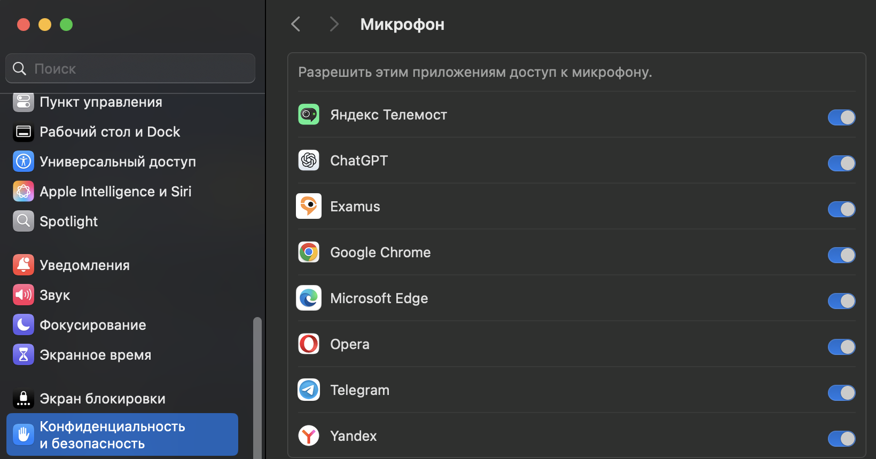The width and height of the screenshot is (876, 459).
Task: Click the Telegram app icon
Action: 309,390
